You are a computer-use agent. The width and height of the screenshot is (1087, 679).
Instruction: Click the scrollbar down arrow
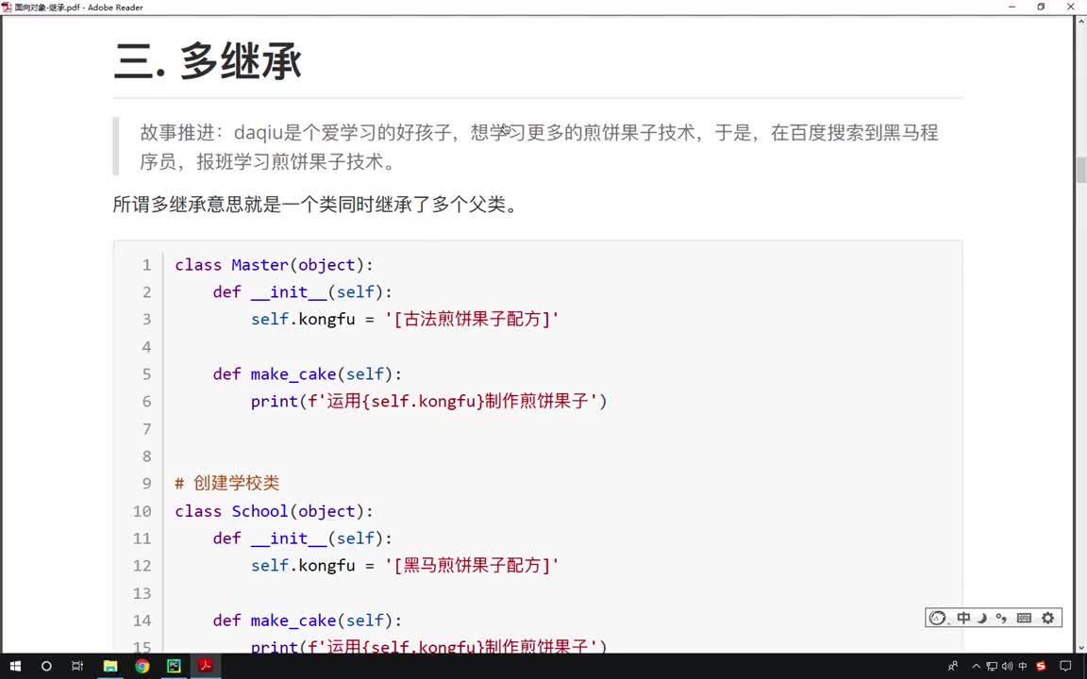pyautogui.click(x=1080, y=647)
